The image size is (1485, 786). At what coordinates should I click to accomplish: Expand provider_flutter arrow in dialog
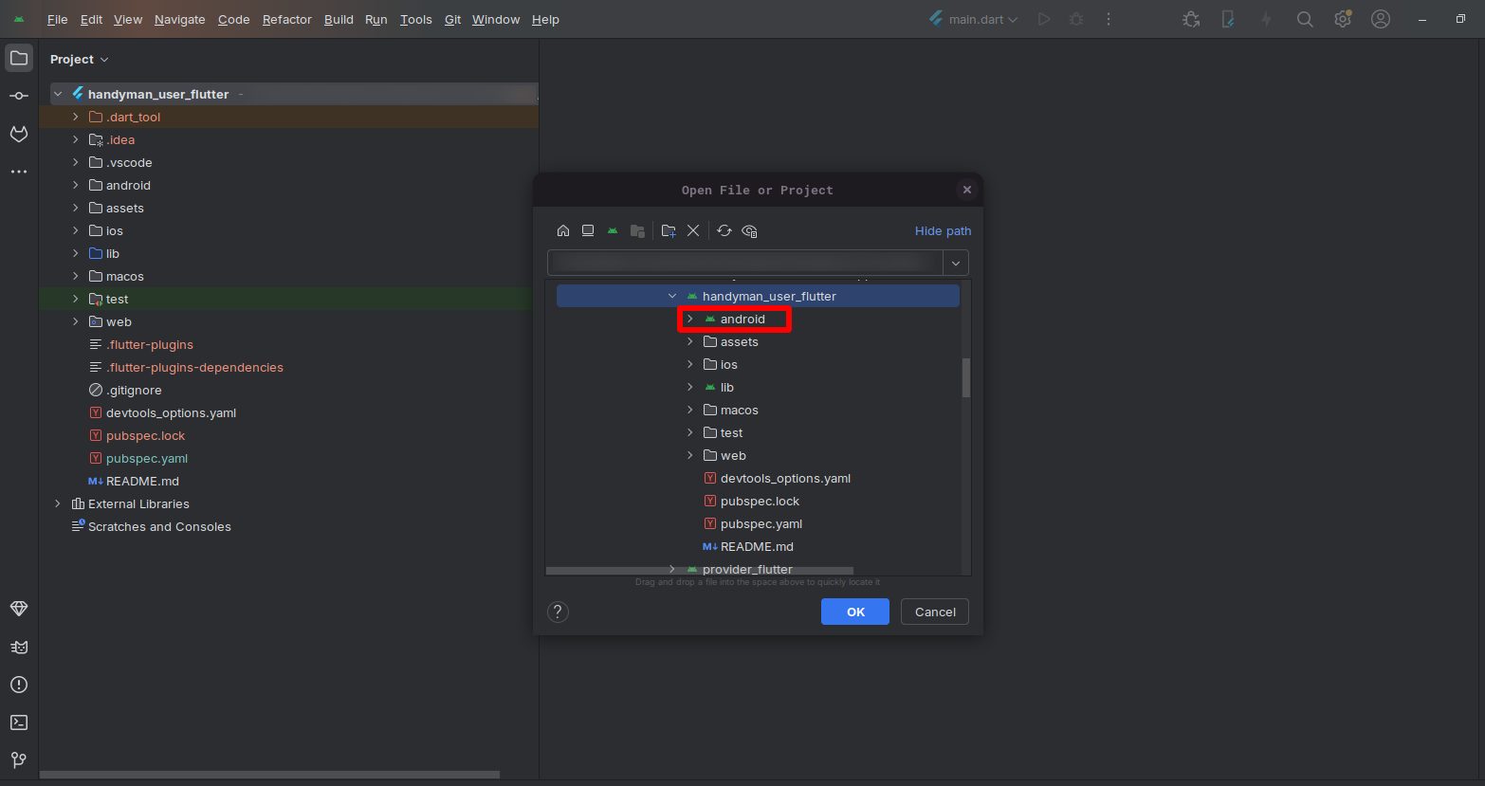(672, 569)
